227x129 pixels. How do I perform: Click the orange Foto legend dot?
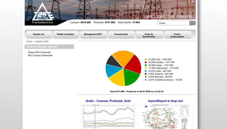click(146, 59)
